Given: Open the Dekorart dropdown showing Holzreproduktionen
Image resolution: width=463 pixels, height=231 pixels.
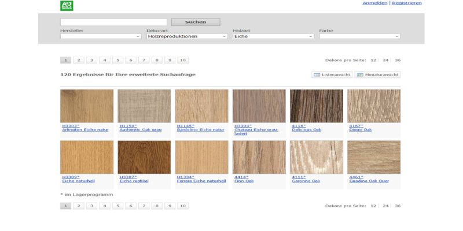Looking at the screenshot, I should (x=187, y=36).
